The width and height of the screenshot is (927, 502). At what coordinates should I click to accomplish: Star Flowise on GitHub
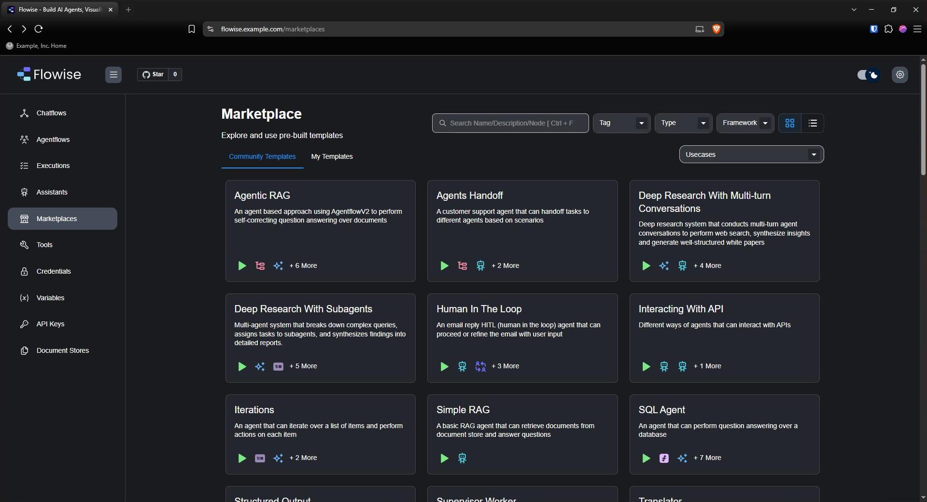click(x=153, y=74)
